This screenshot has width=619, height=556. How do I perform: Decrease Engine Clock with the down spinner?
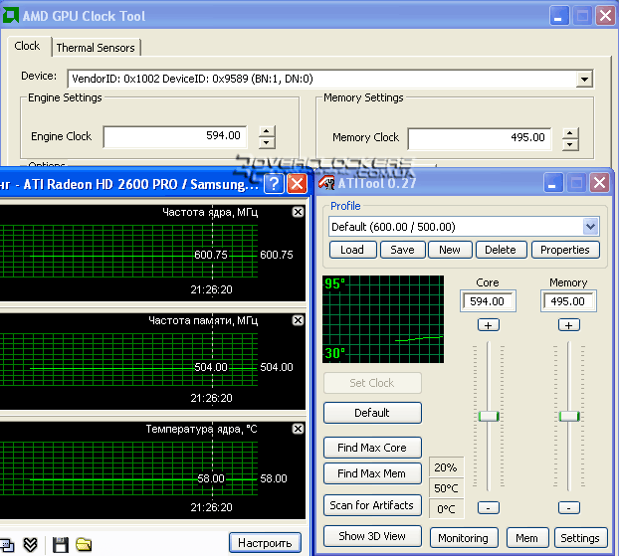click(267, 142)
